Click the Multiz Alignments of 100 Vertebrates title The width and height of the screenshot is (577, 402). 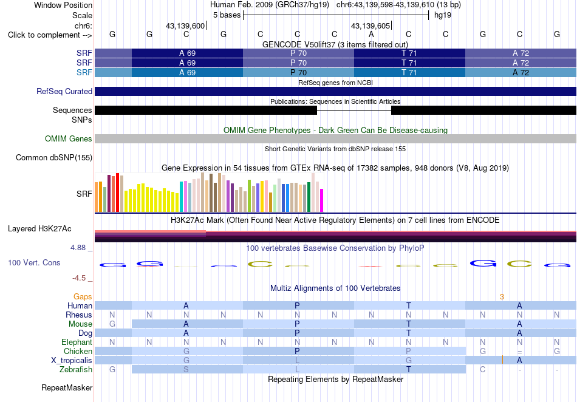pos(335,288)
